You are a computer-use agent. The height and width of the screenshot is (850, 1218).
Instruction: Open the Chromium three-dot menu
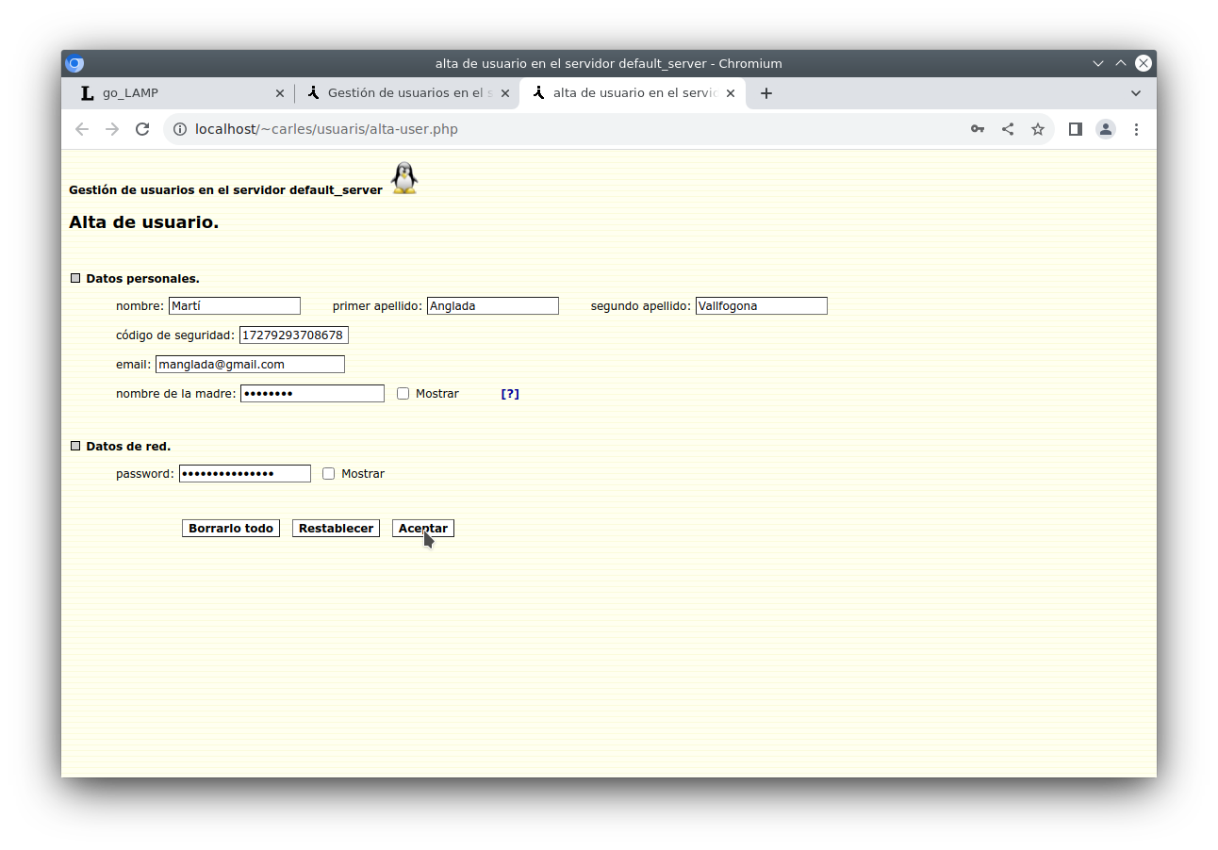pos(1136,129)
